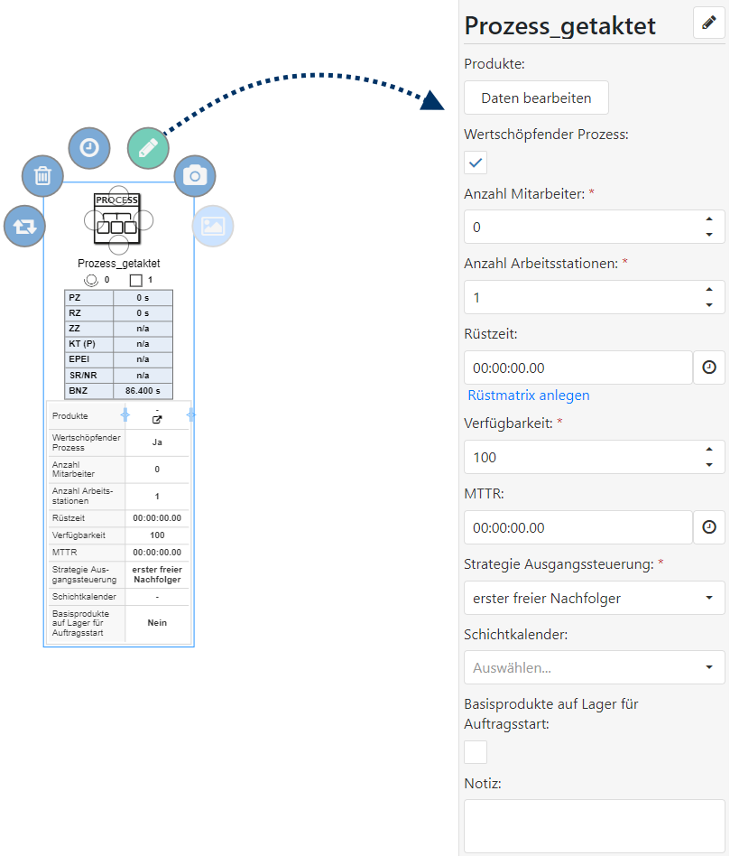
Task: Click the workstation square icon showing 1
Action: click(x=136, y=280)
